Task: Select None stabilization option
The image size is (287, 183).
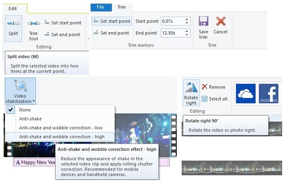Action: point(60,110)
